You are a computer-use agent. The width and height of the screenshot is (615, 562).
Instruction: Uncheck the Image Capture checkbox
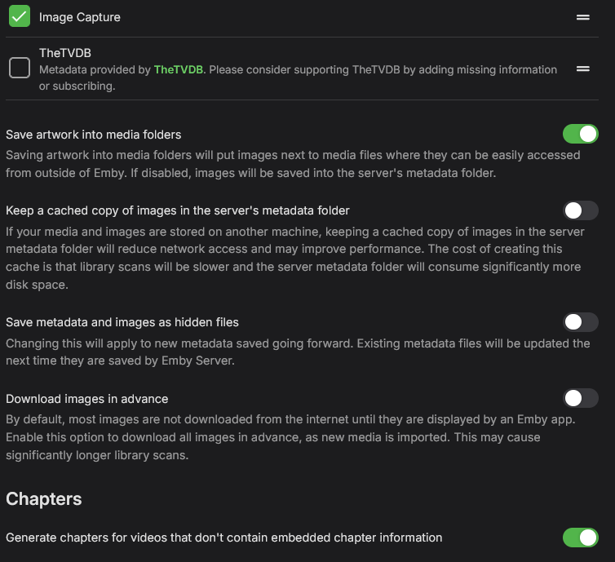tap(20, 16)
